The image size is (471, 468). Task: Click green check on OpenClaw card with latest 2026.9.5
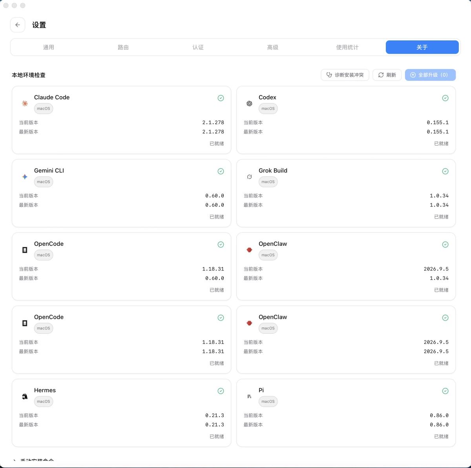coord(445,318)
